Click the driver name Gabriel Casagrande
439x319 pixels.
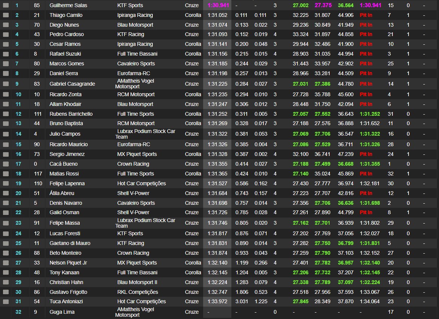coord(72,84)
